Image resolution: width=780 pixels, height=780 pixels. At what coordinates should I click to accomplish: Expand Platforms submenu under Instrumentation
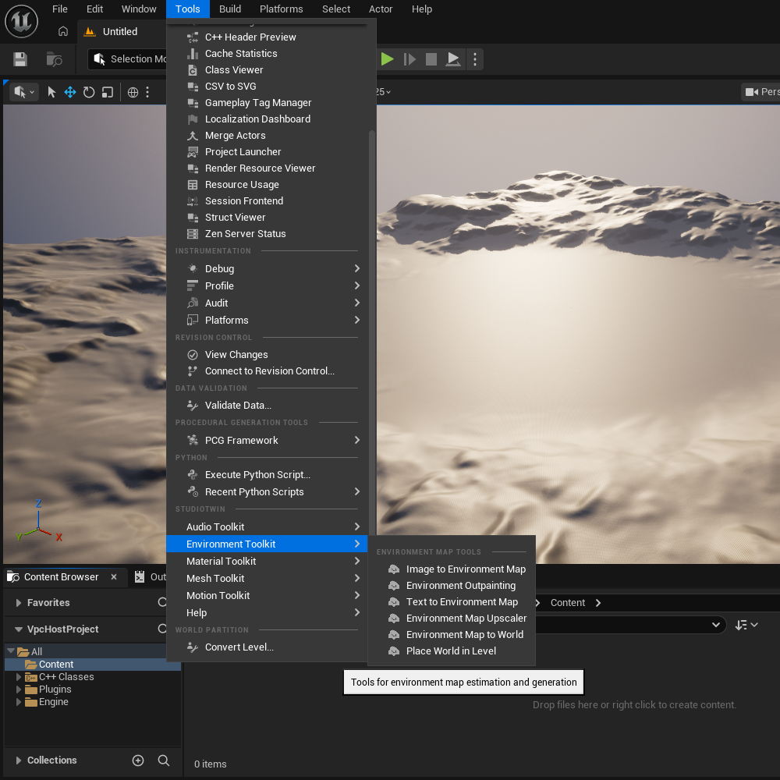point(267,320)
